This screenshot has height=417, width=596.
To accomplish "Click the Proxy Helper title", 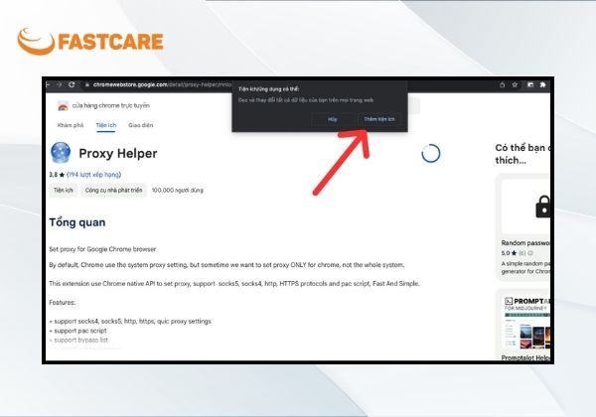I will coord(118,154).
